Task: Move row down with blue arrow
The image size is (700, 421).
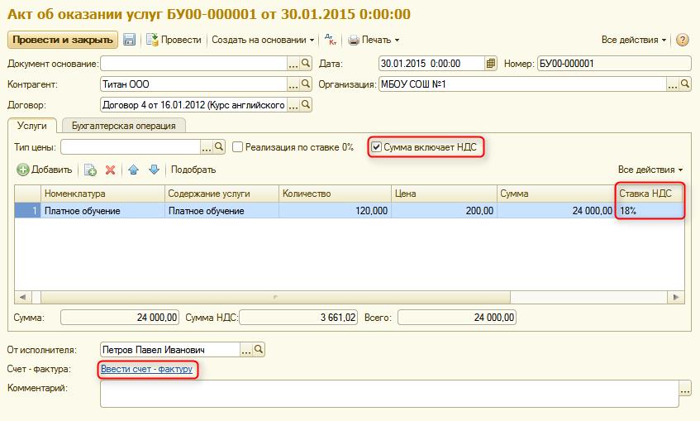Action: tap(154, 170)
